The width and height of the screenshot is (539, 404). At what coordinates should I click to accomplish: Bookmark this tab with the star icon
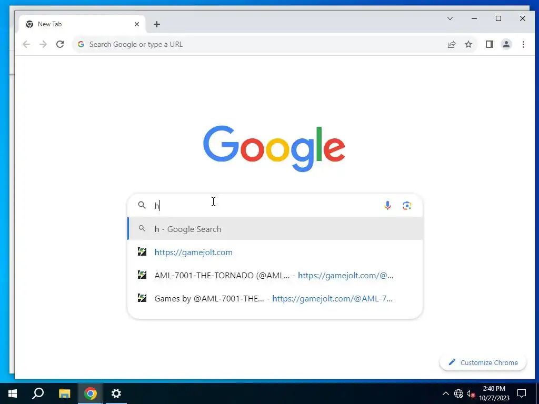coord(468,44)
